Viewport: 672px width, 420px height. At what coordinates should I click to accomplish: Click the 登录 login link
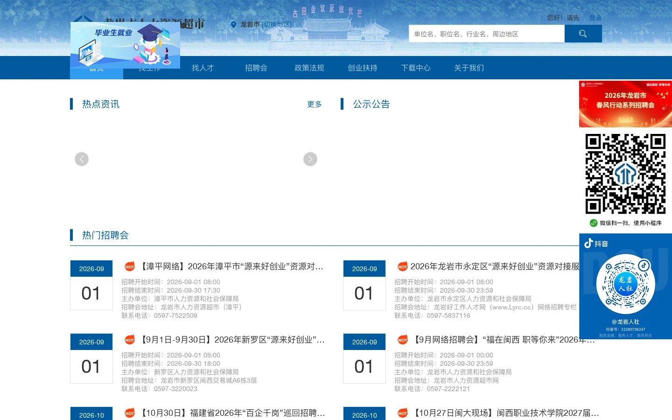click(x=595, y=18)
